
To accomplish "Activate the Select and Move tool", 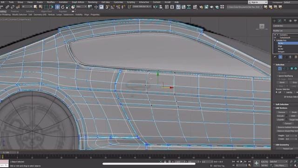I will point(57,7).
